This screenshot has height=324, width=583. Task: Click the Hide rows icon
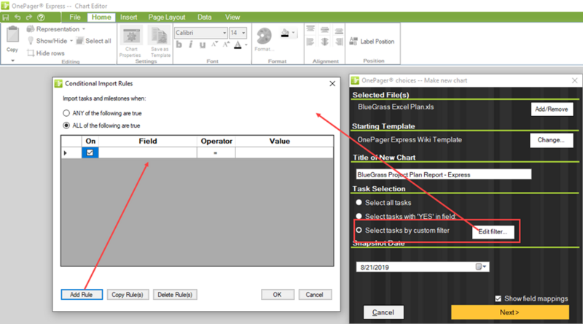(x=31, y=53)
